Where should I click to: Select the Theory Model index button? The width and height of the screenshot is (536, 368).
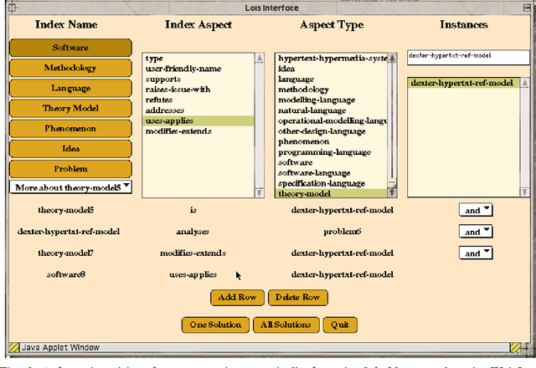(70, 109)
